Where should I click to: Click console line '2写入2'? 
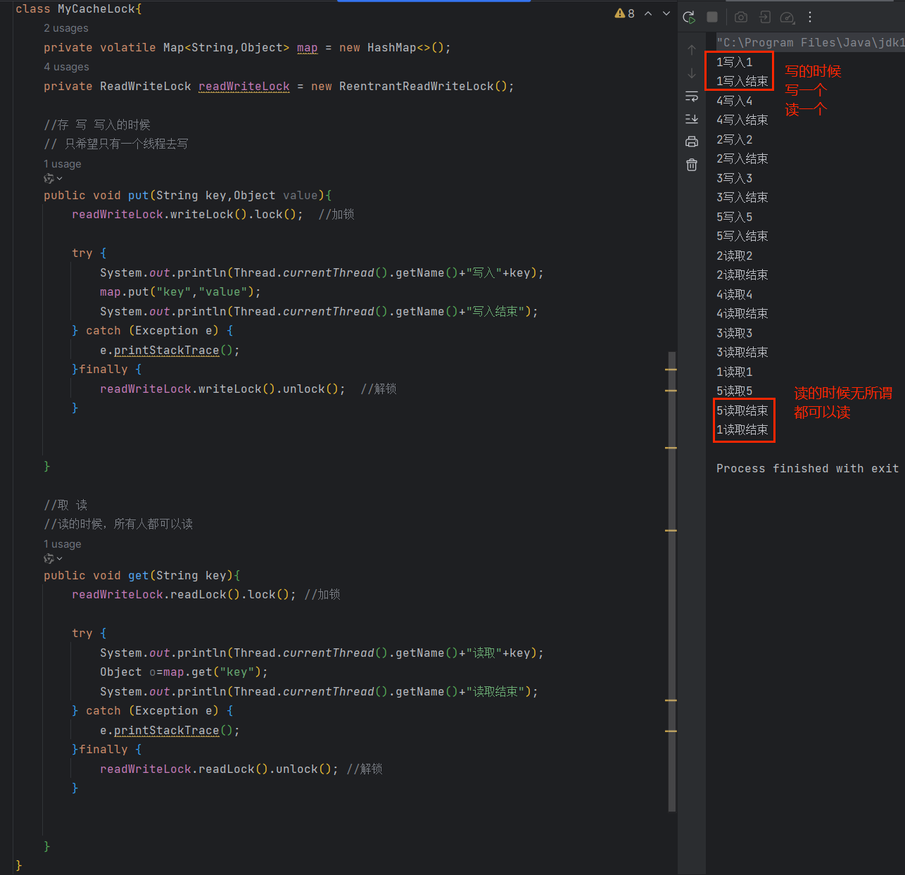735,139
